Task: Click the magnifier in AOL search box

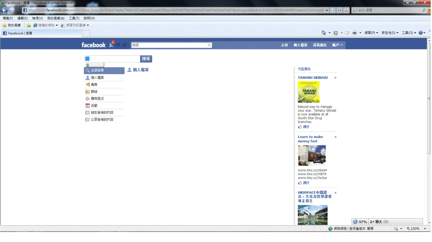Action: coord(424,10)
